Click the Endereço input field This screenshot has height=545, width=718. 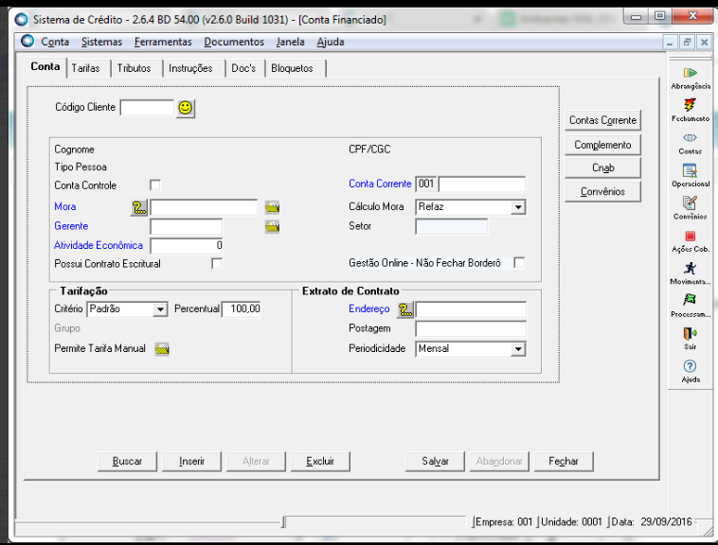pos(471,310)
